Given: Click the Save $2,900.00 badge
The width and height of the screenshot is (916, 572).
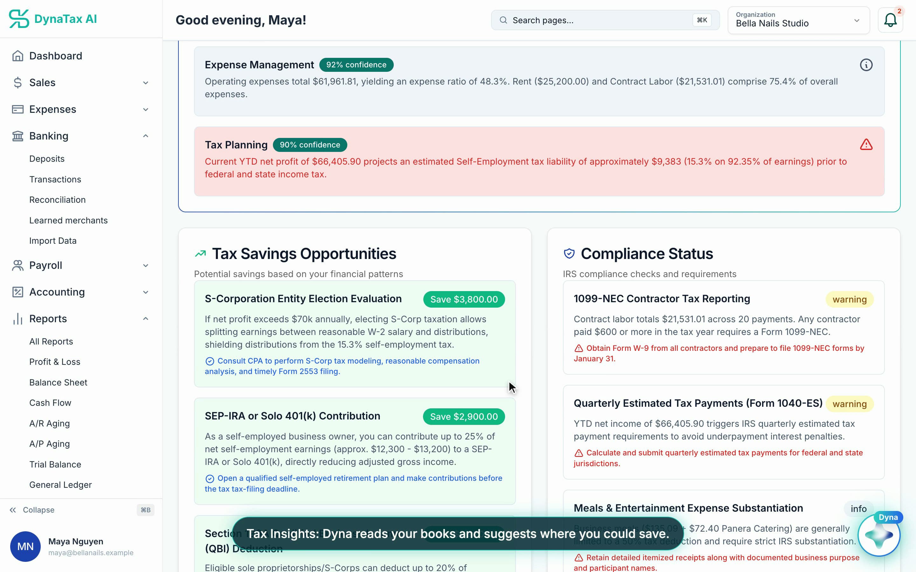Looking at the screenshot, I should coord(464,417).
